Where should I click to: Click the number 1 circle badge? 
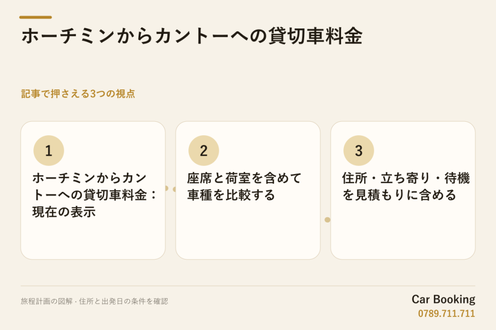49,150
